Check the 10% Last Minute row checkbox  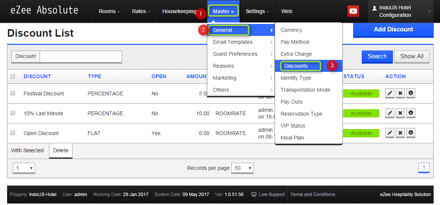pos(13,113)
